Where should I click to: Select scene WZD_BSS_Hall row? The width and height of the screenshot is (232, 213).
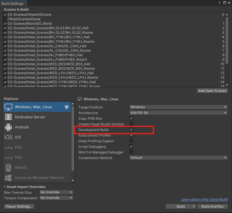[114, 64]
